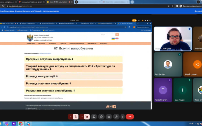Toggle the muted microphone button
202x126 pixels.
pyautogui.click(x=75, y=117)
